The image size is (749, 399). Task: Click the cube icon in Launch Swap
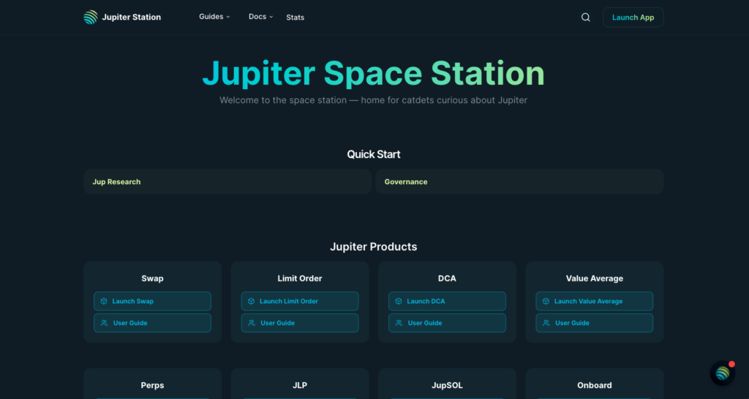point(104,301)
